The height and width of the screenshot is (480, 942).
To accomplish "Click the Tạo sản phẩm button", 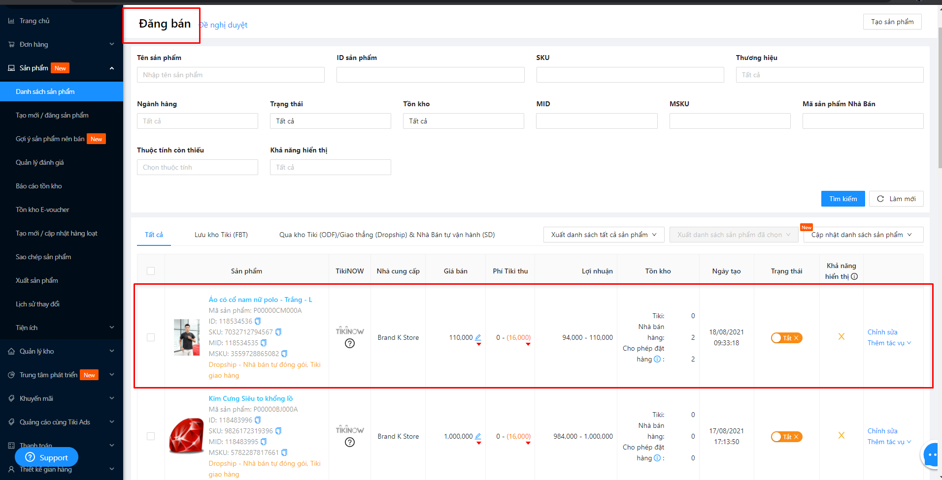I will tap(892, 22).
